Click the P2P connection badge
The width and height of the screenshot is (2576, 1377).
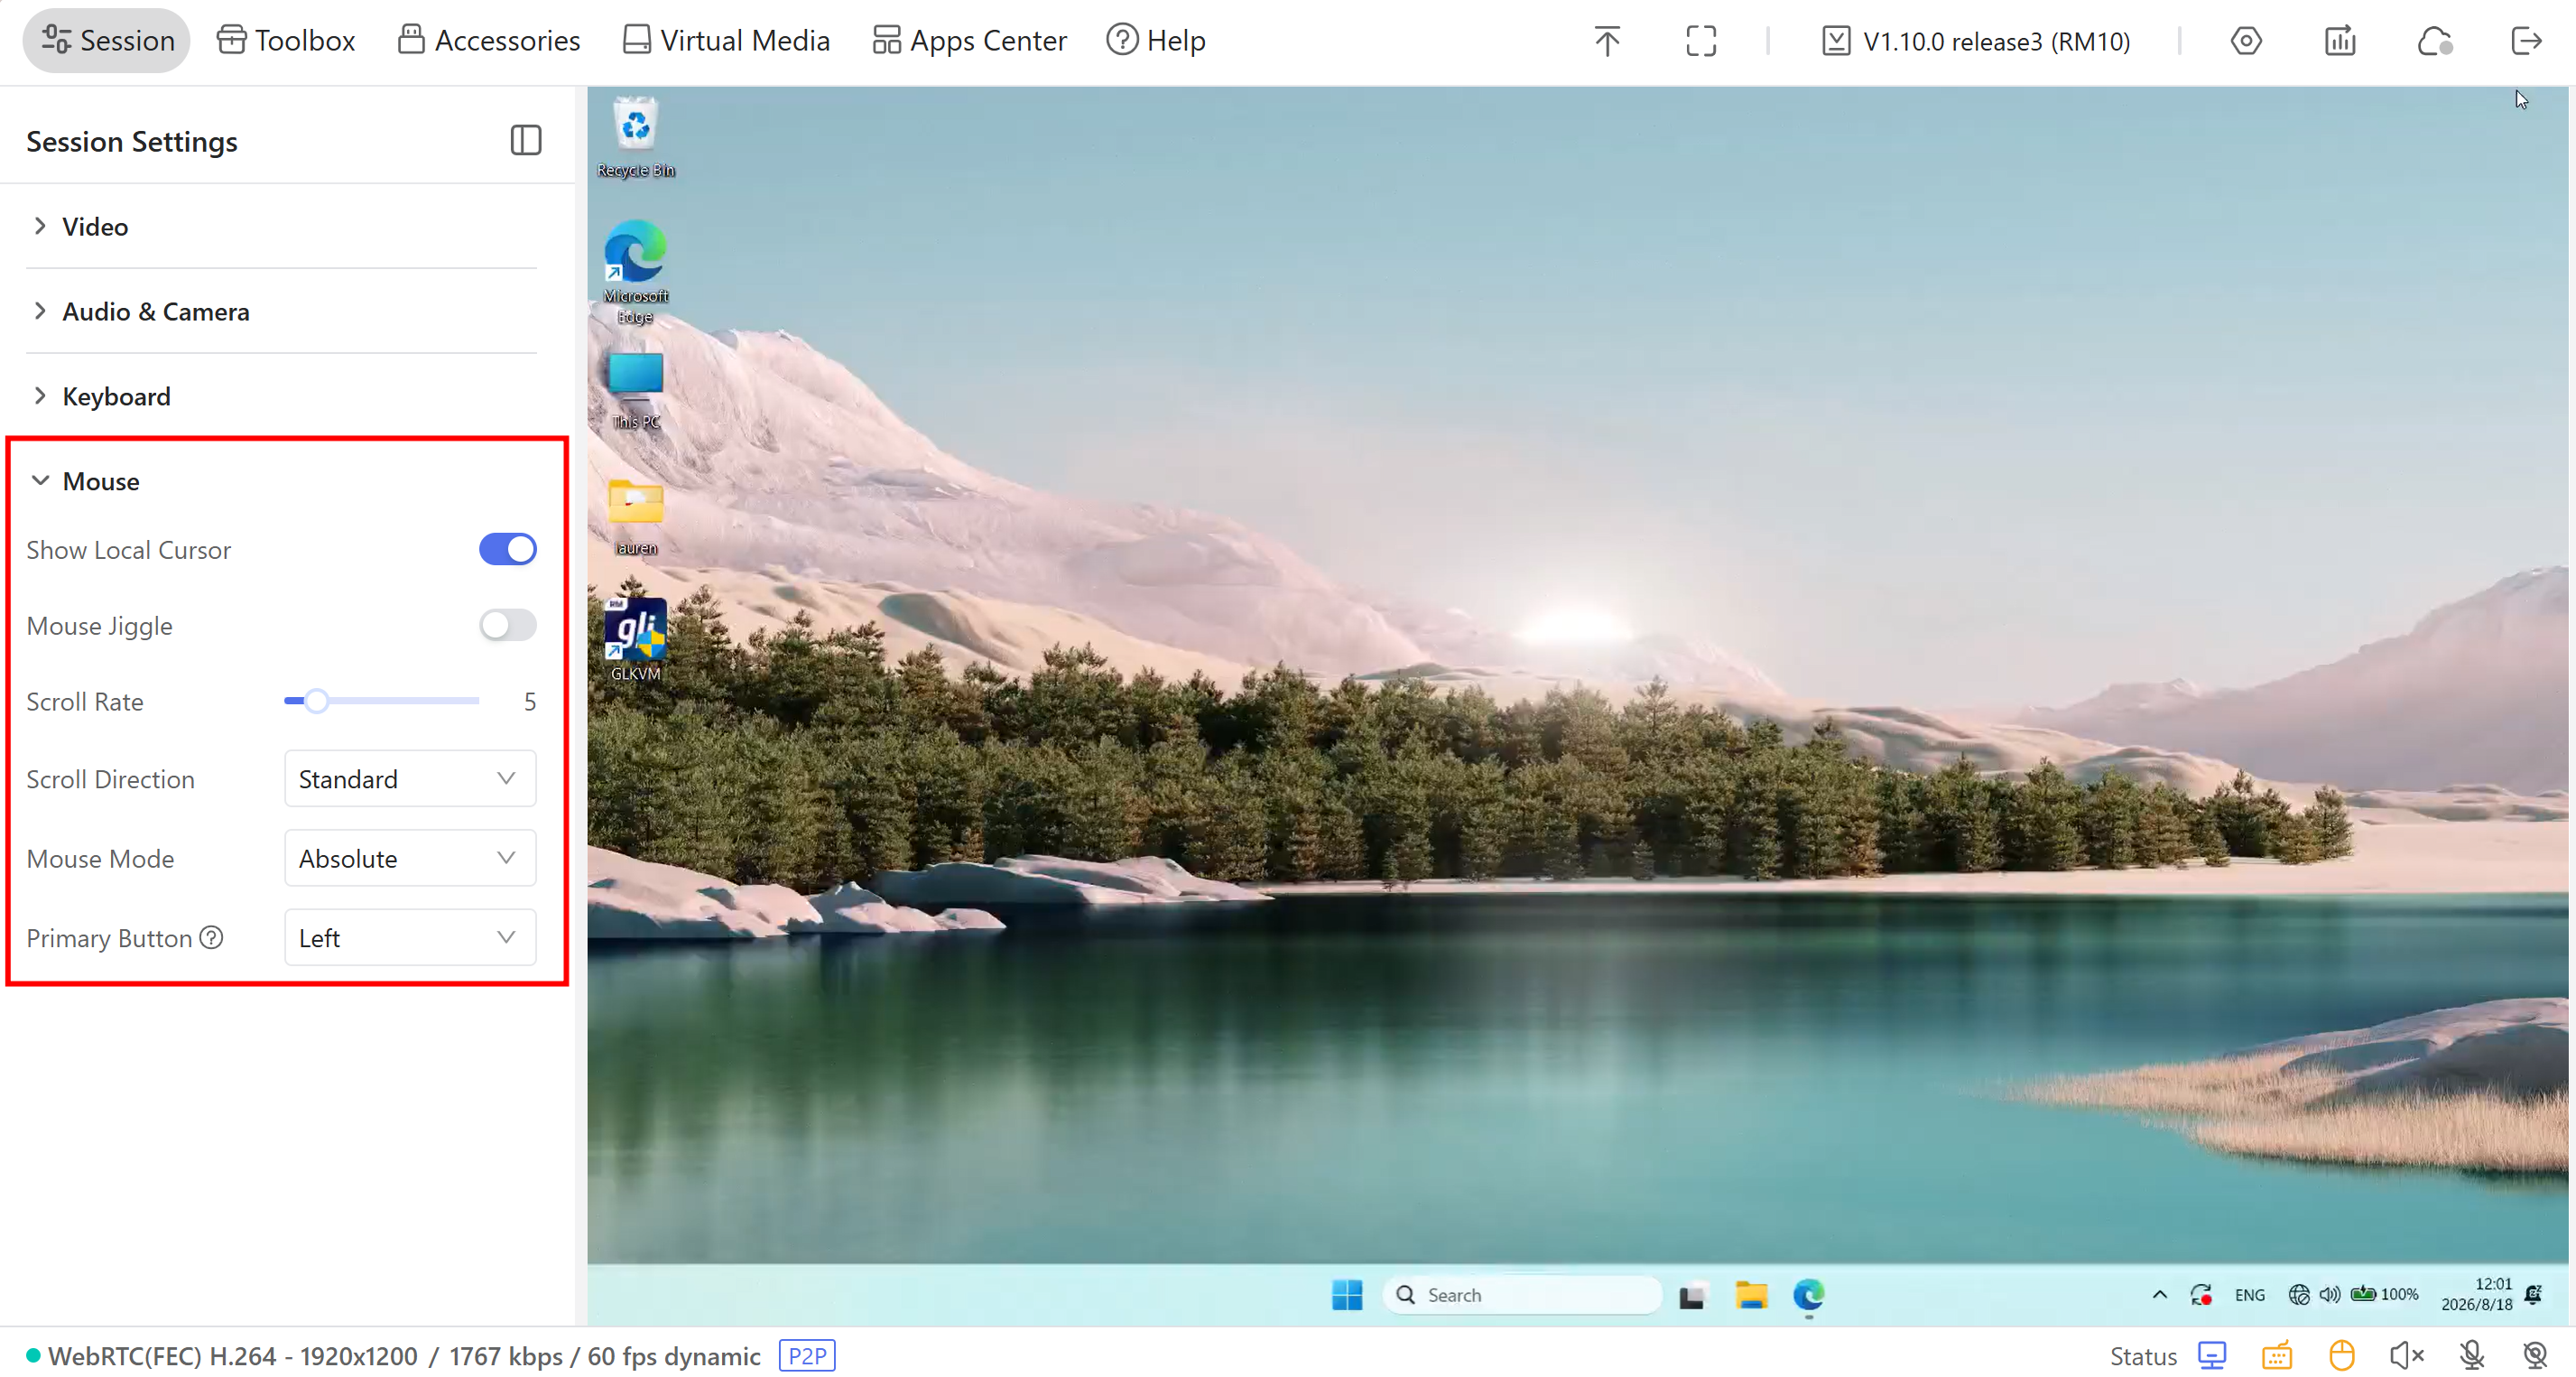pyautogui.click(x=807, y=1355)
